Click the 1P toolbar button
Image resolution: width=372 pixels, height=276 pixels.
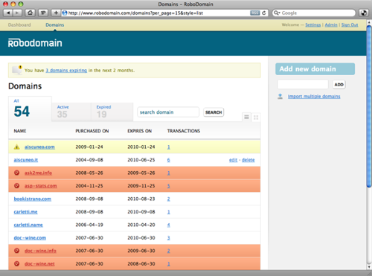coord(43,13)
